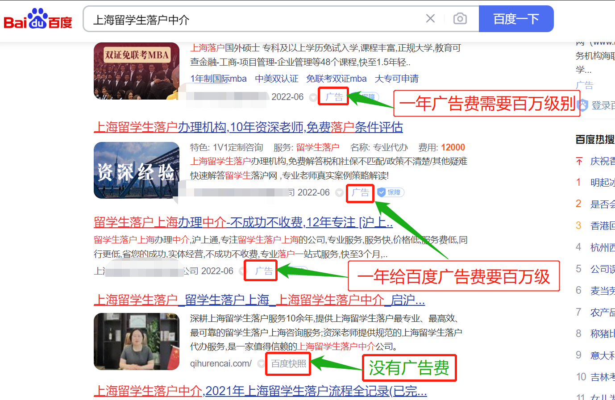Open image search via the camera icon
Viewport: 615px width, 400px height.
coord(460,19)
